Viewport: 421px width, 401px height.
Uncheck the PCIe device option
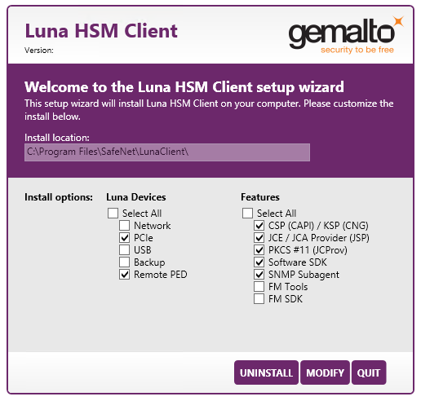click(125, 238)
